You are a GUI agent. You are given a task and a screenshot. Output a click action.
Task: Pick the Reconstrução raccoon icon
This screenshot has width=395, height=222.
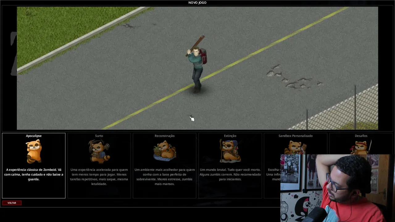[164, 151]
